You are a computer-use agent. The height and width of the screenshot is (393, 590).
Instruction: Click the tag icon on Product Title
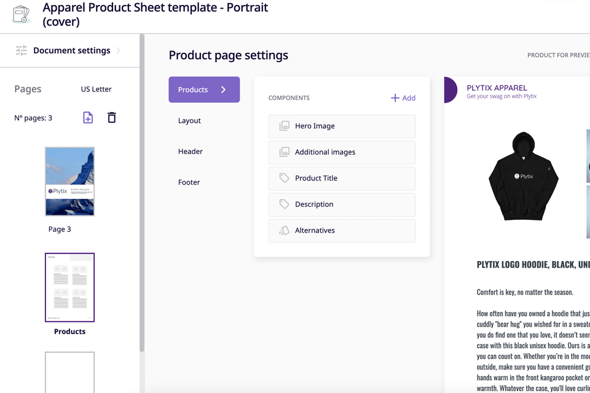tap(284, 178)
